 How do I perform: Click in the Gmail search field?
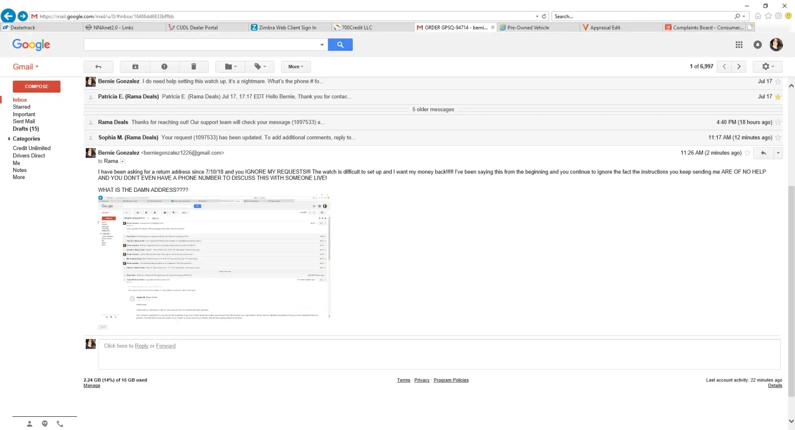point(201,45)
